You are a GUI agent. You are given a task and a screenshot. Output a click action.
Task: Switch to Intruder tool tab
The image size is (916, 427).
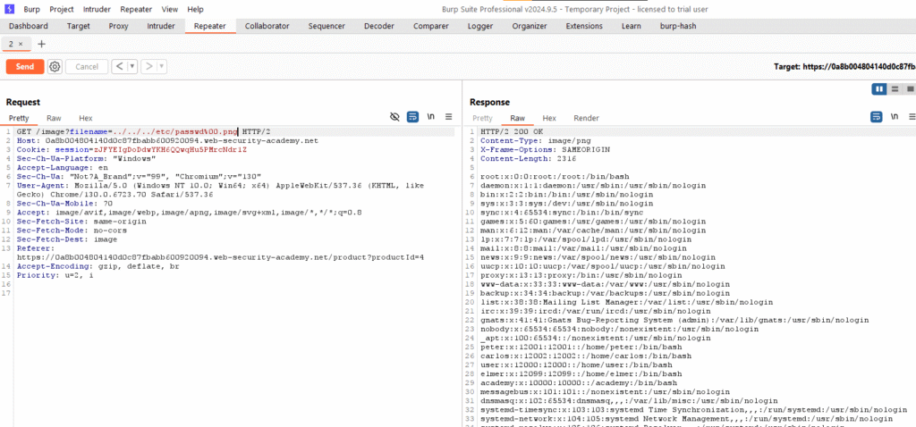[161, 26]
